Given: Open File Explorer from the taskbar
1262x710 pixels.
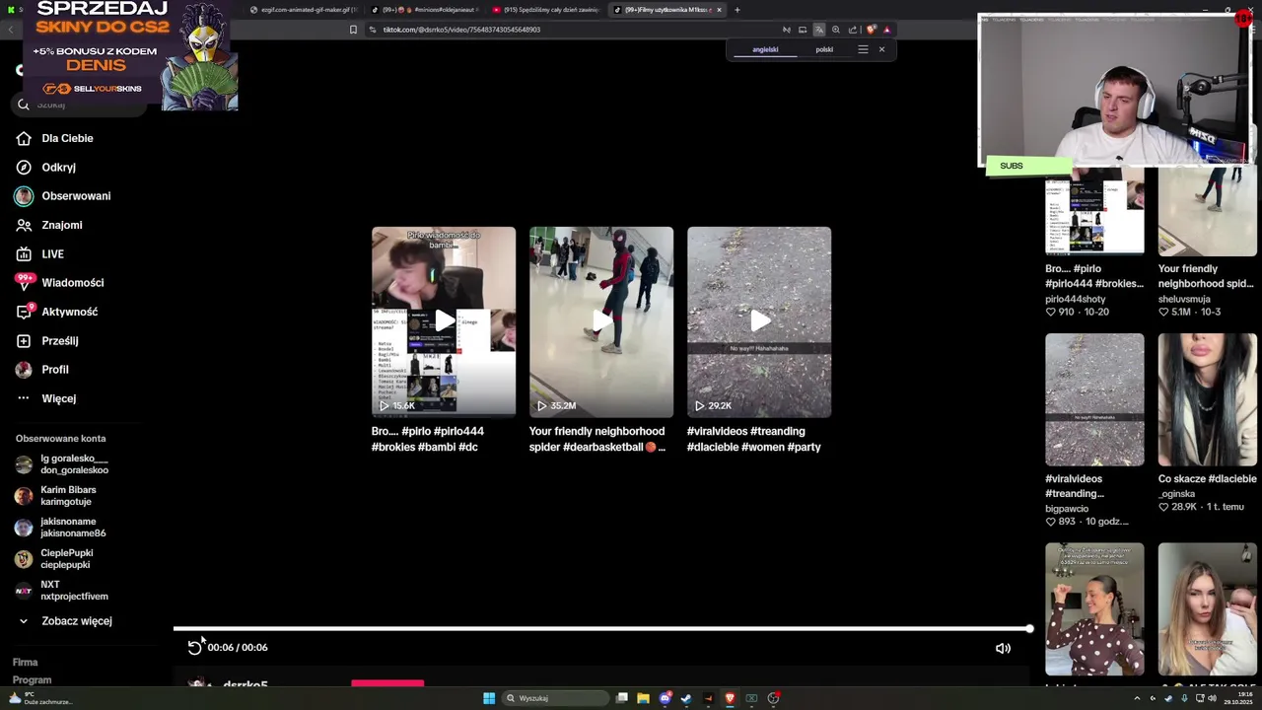Looking at the screenshot, I should point(643,698).
